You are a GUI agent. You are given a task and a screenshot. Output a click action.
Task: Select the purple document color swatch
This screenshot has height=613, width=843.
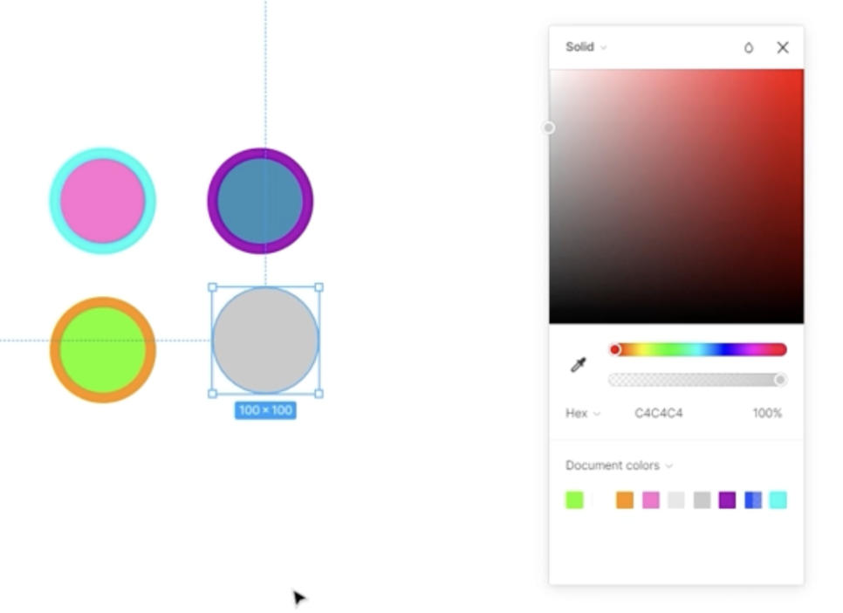pos(727,500)
